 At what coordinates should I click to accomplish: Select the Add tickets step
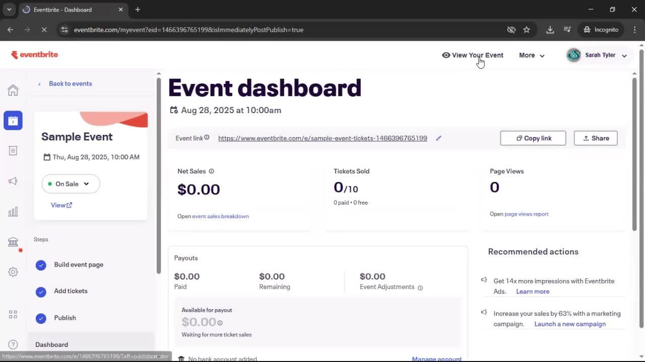(71, 291)
